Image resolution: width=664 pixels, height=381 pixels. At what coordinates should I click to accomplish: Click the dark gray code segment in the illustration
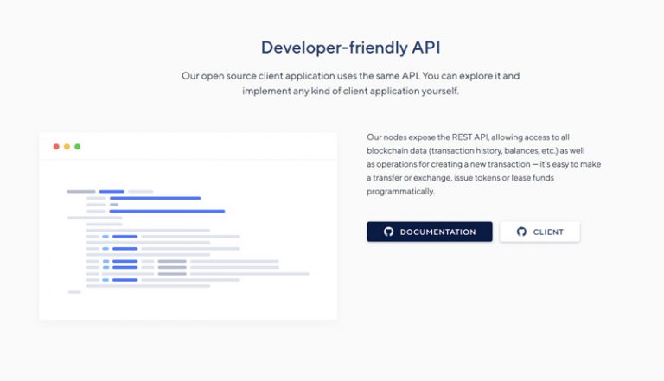pyautogui.click(x=172, y=261)
